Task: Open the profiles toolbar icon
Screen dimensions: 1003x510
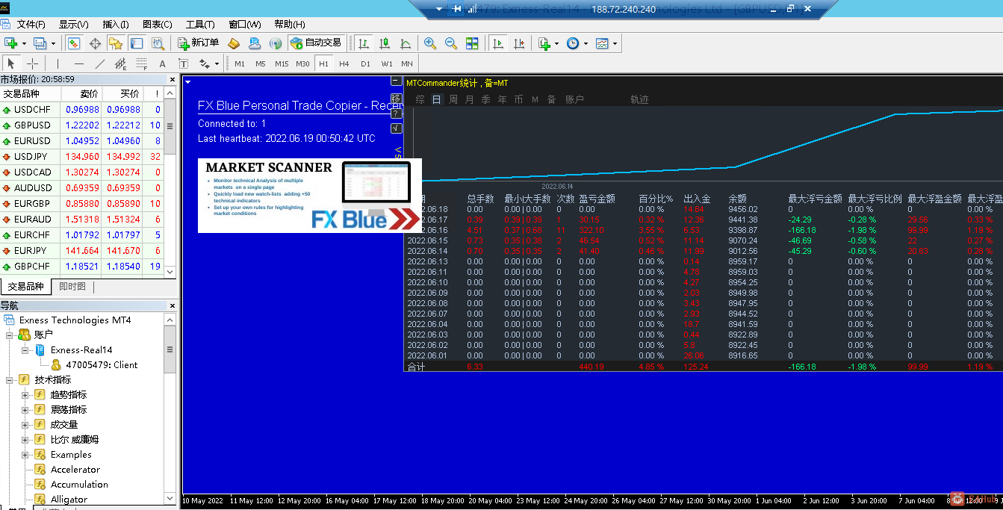Action: [x=40, y=43]
